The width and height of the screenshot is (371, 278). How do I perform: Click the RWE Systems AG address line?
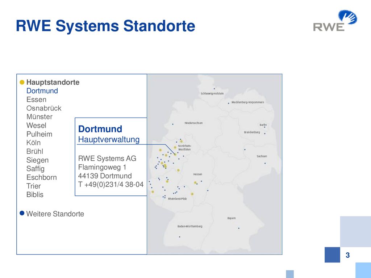107,159
